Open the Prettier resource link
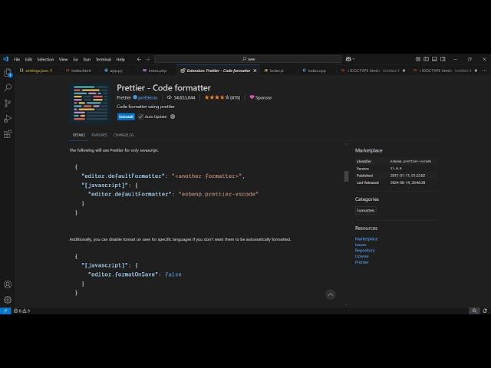The image size is (491, 368). [x=361, y=262]
